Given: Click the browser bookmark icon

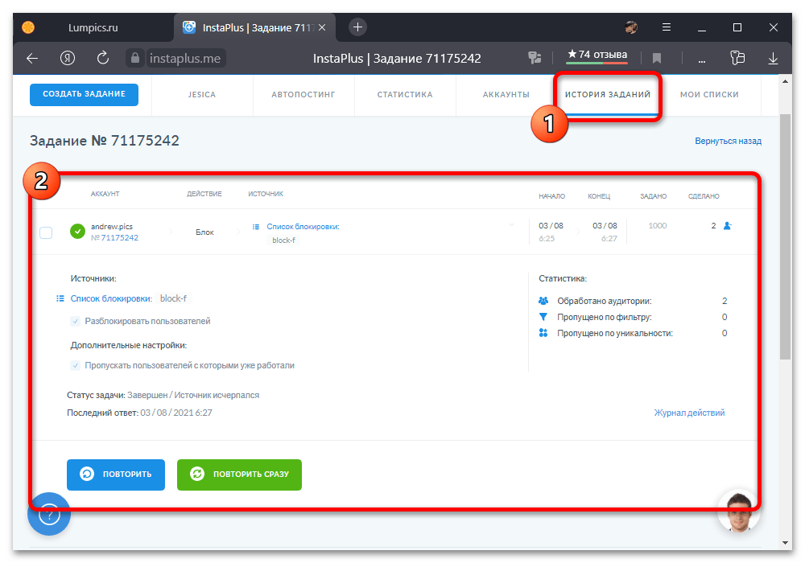Looking at the screenshot, I should 657,58.
